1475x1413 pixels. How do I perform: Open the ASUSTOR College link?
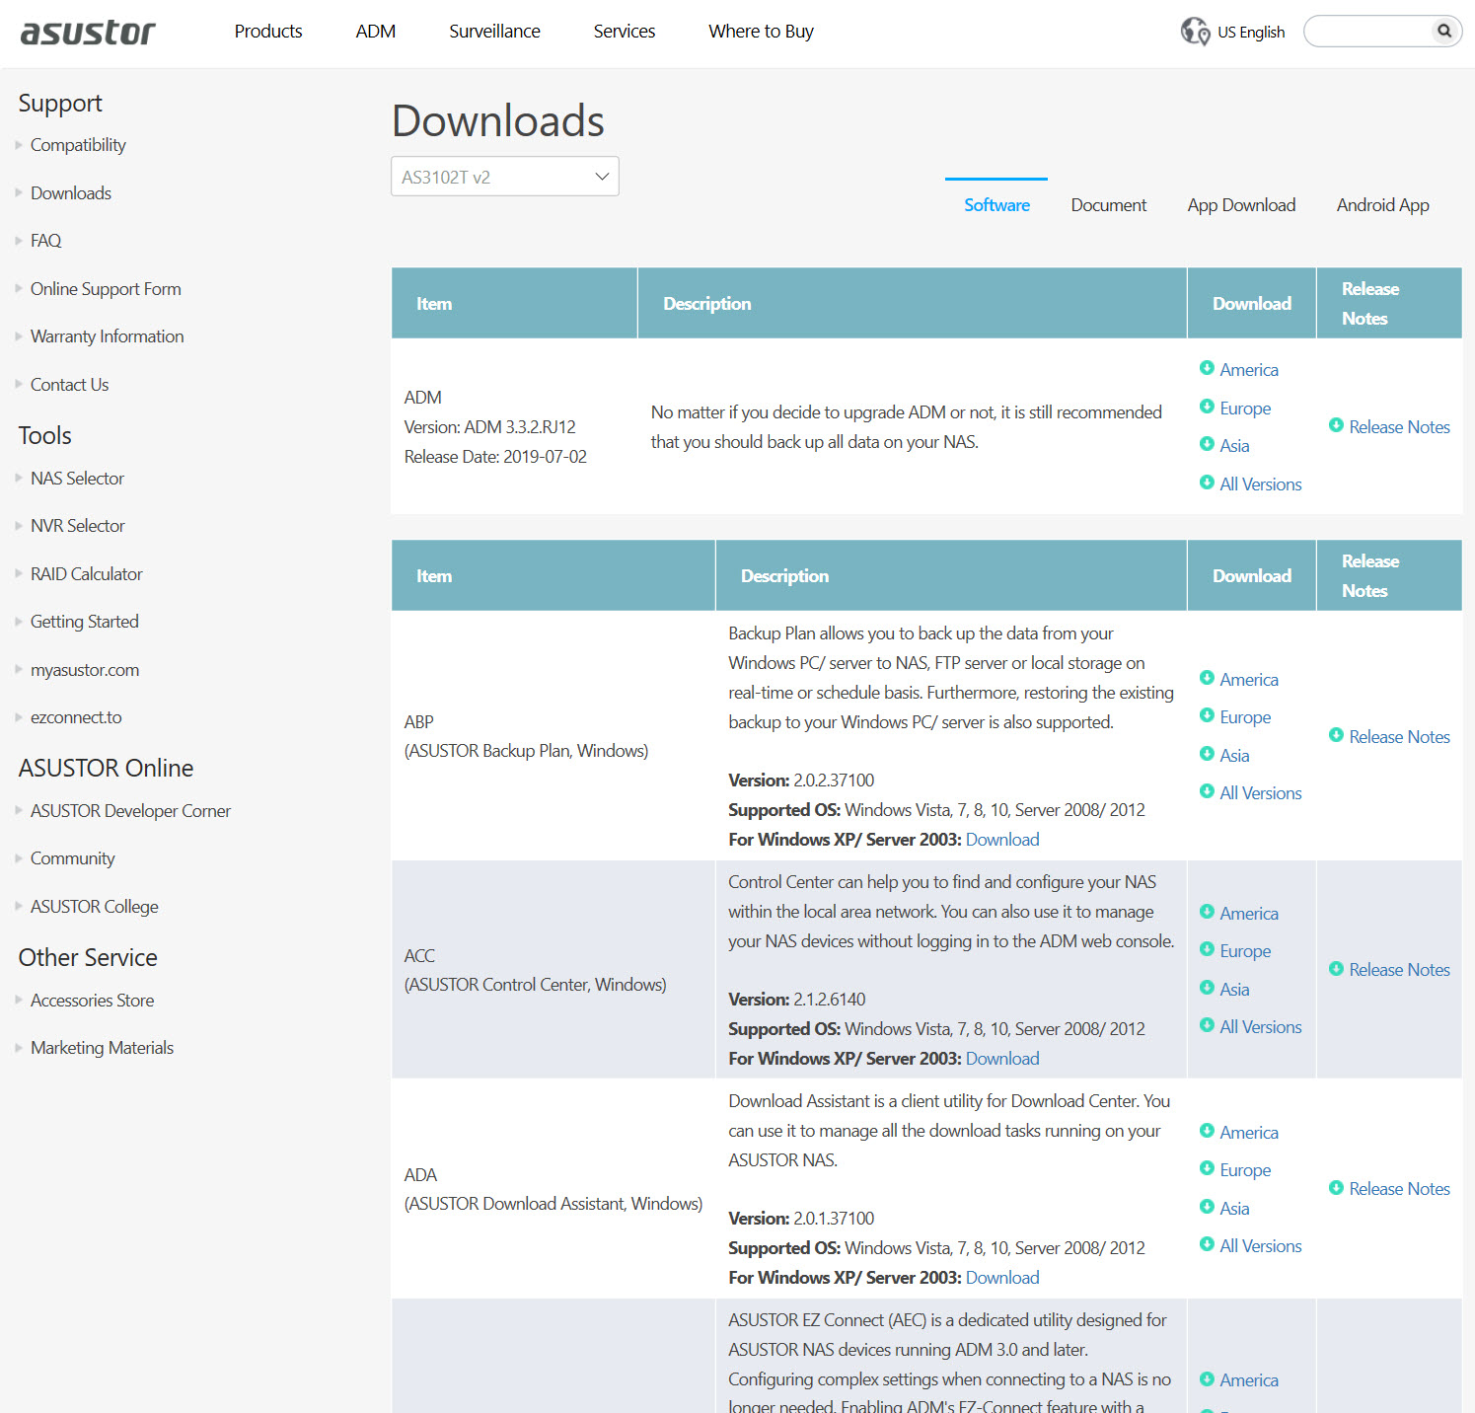tap(95, 907)
